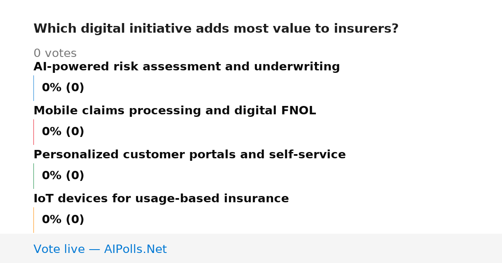Screen dimensions: 502x263
Task: Click the 0% (0) result under Personalized portals
Action: [x=63, y=176]
